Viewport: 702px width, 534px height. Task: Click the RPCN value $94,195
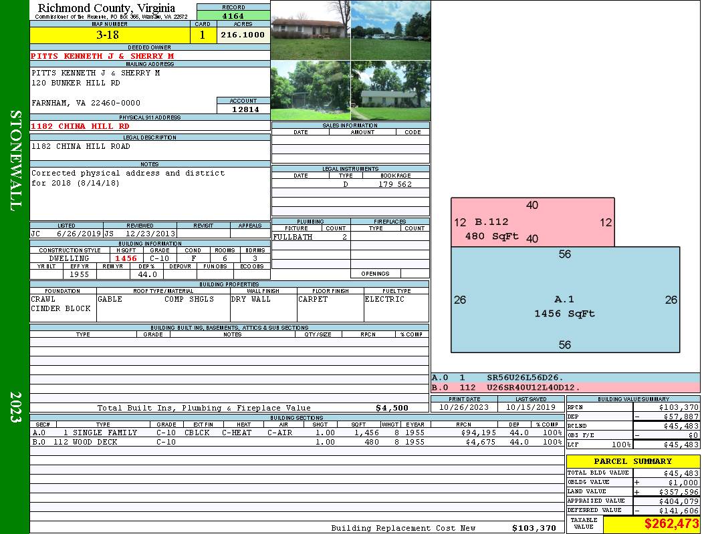point(478,433)
